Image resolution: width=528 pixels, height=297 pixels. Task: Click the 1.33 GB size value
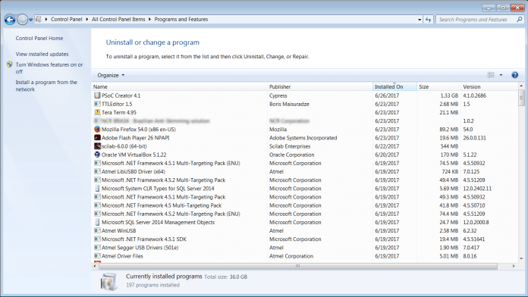(449, 95)
